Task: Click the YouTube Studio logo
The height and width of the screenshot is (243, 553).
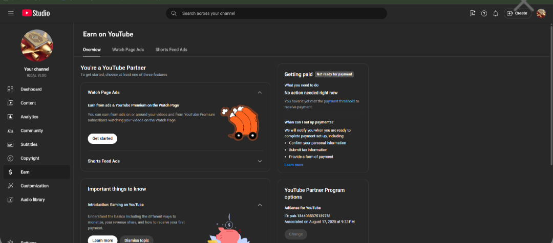Action: 36,13
